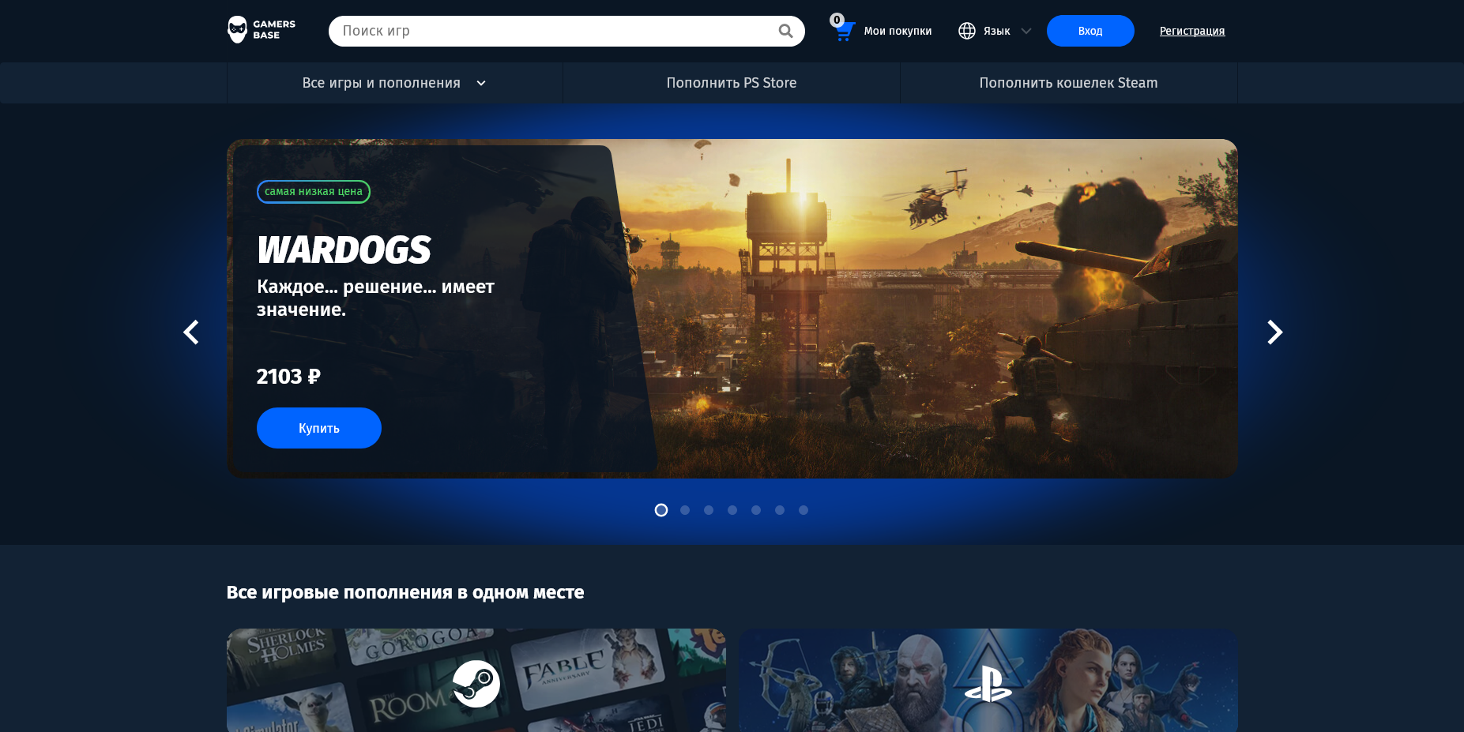Expand the Язык language dropdown
This screenshot has width=1464, height=732.
click(x=995, y=31)
